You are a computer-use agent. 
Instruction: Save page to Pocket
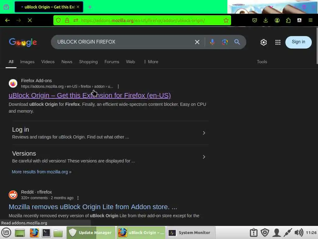[255, 20]
